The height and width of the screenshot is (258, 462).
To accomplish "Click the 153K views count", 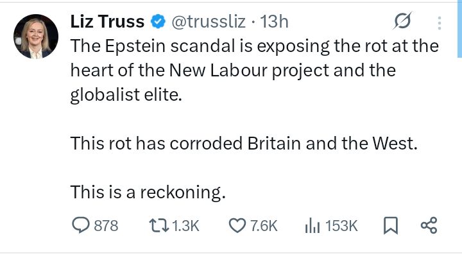I will [x=341, y=226].
